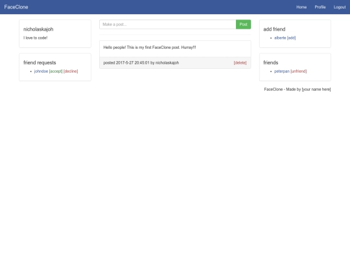The width and height of the screenshot is (350, 263).
Task: Delete the first FaceClone post
Action: coord(240,63)
